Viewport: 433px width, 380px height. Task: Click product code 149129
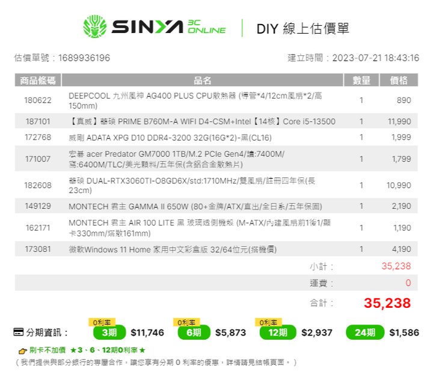(x=38, y=206)
